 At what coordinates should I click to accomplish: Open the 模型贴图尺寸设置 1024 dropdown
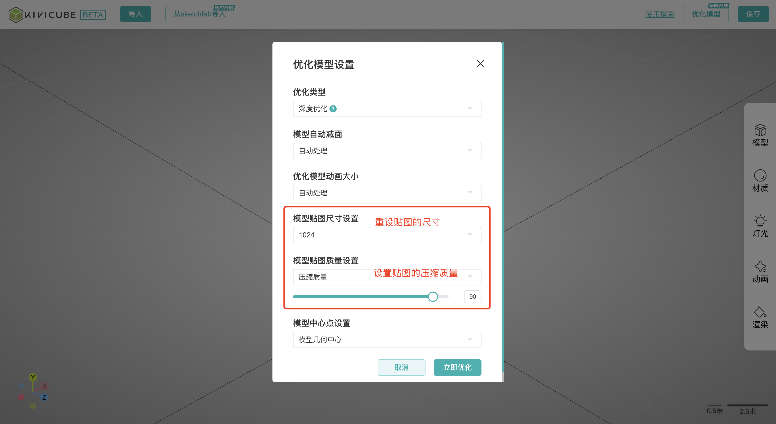pyautogui.click(x=387, y=235)
